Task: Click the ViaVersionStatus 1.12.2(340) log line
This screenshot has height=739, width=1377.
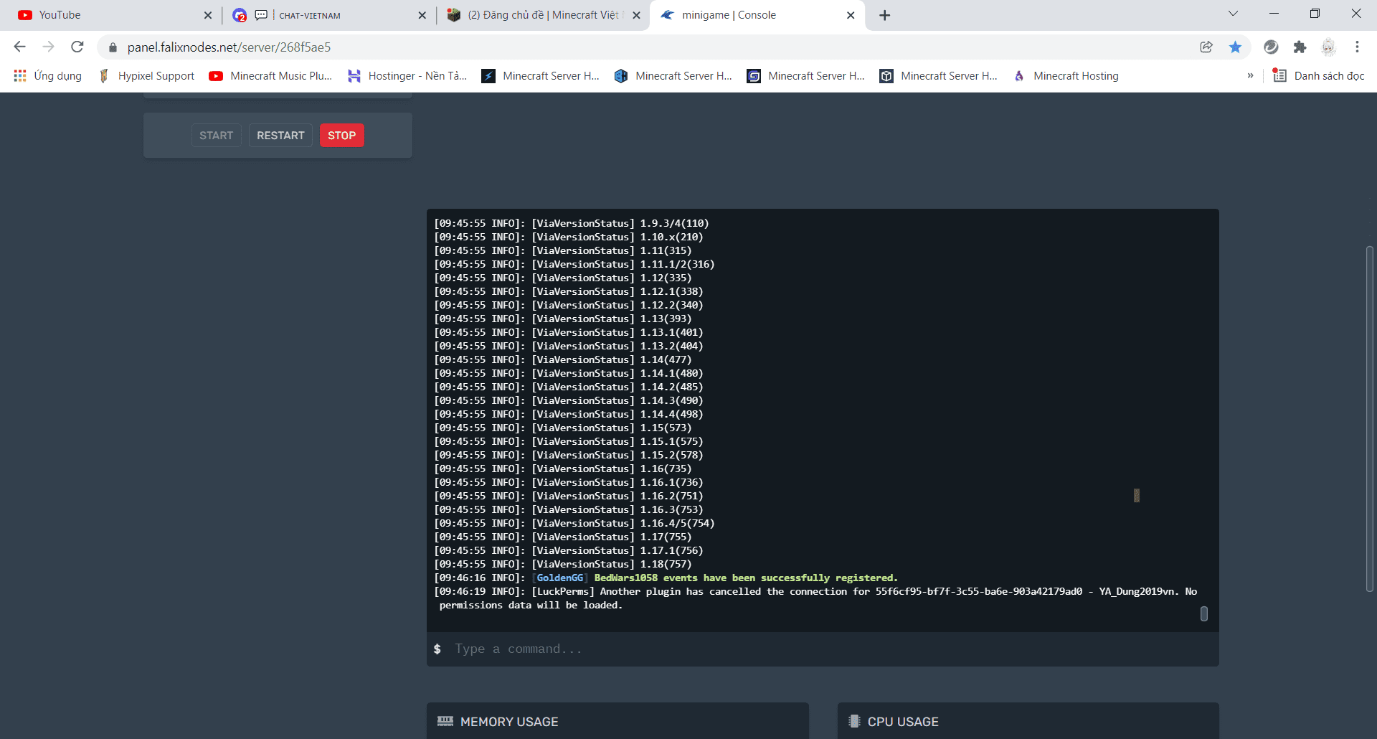Action: click(x=569, y=305)
